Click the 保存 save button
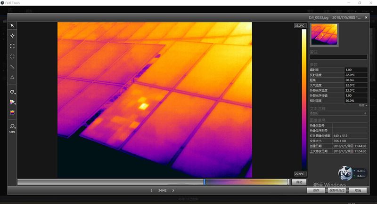 pyautogui.click(x=316, y=190)
